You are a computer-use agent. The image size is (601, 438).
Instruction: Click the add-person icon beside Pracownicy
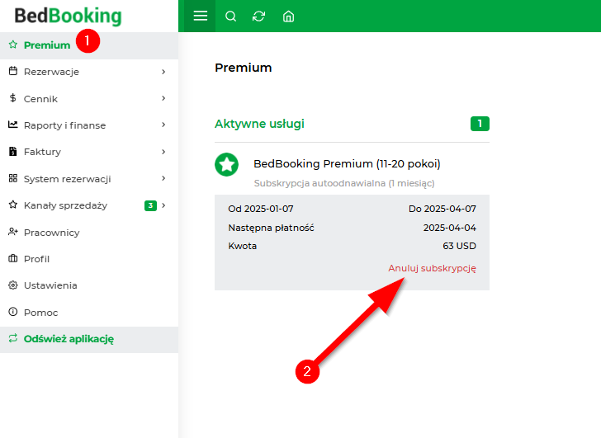point(13,232)
